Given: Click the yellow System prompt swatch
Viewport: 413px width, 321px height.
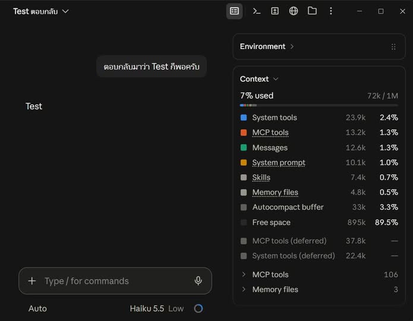Looking at the screenshot, I should click(x=244, y=163).
